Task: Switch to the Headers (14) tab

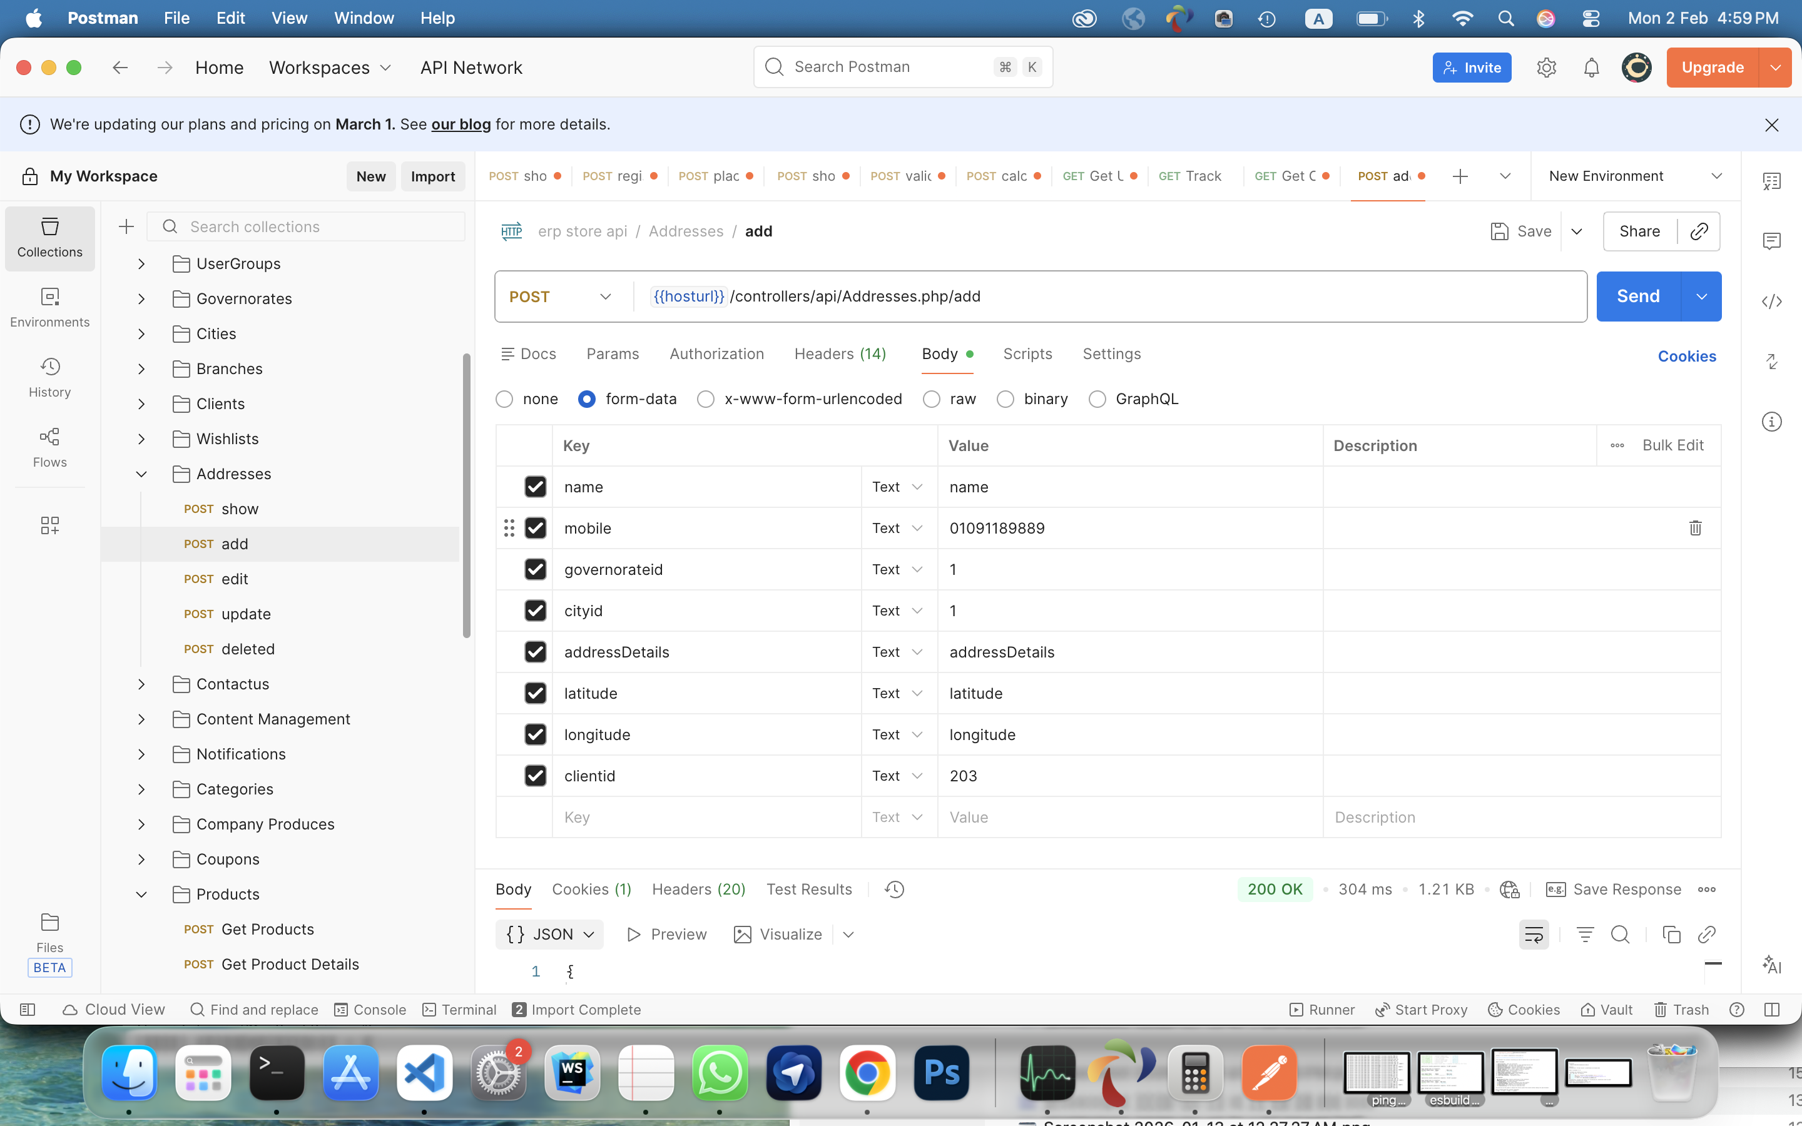Action: 840,353
